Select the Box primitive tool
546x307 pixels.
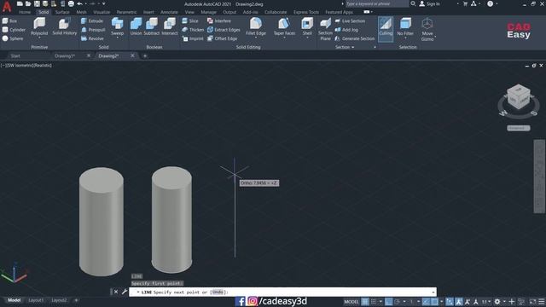coord(9,20)
